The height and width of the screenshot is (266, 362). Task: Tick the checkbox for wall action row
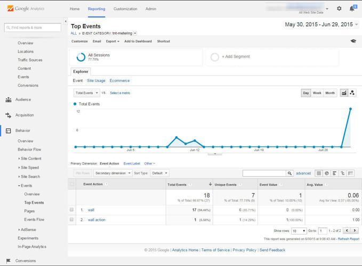[72, 220]
